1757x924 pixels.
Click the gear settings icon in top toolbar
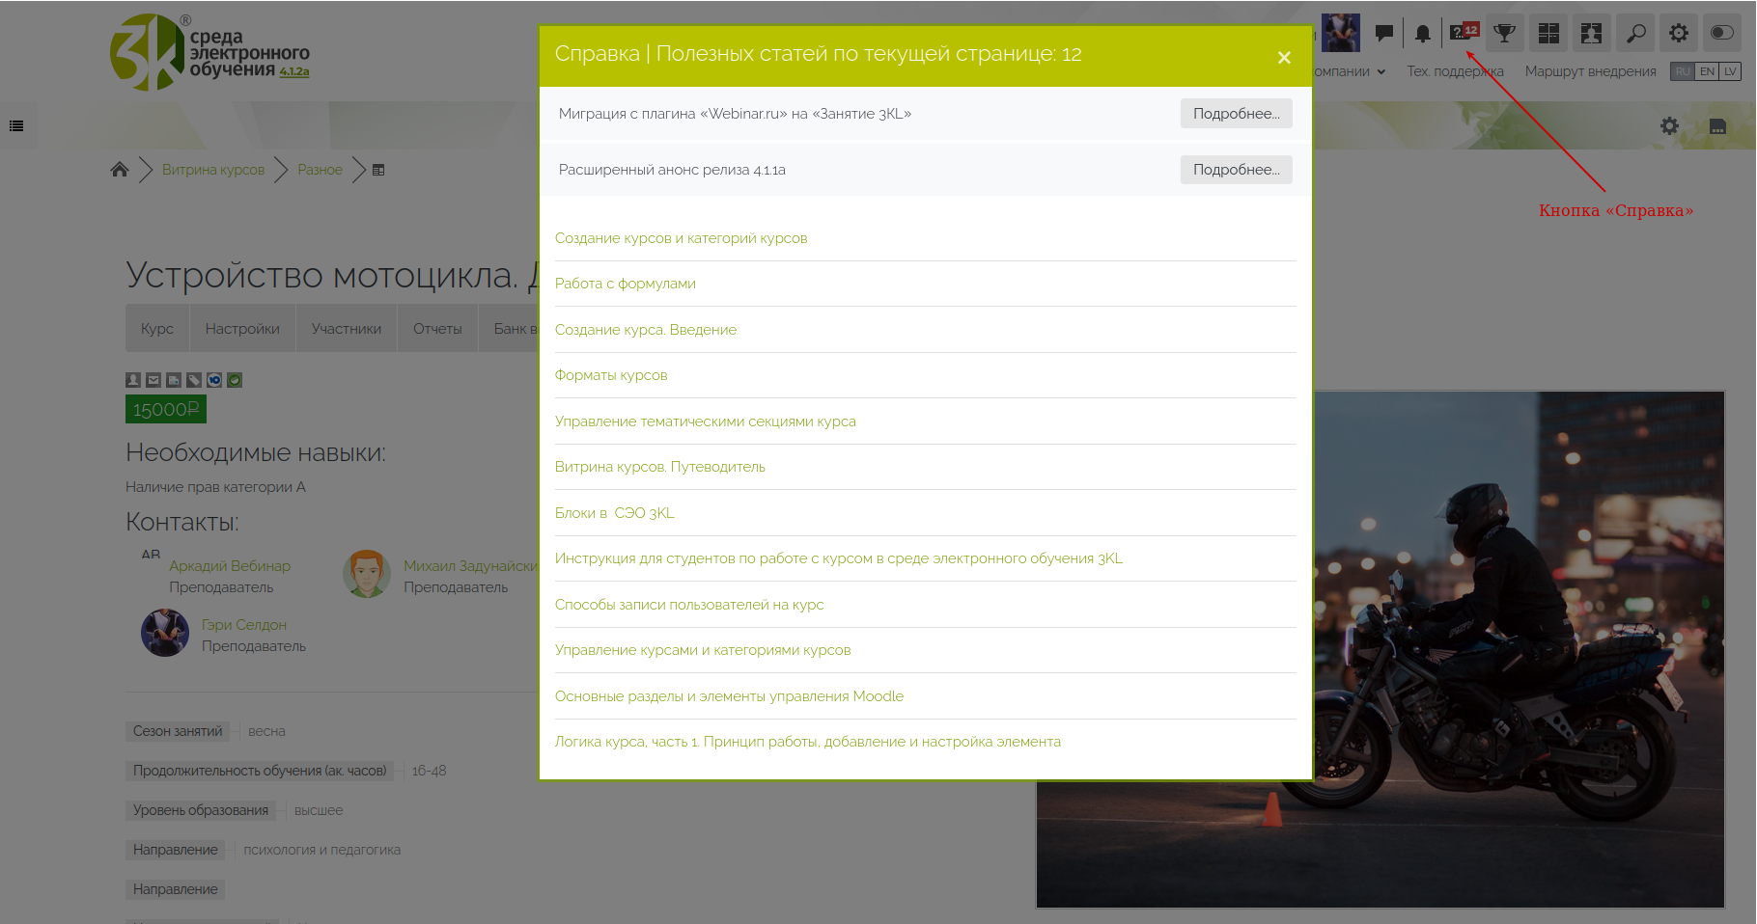coord(1679,34)
